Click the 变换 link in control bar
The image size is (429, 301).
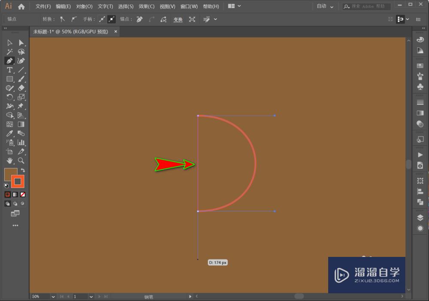178,19
